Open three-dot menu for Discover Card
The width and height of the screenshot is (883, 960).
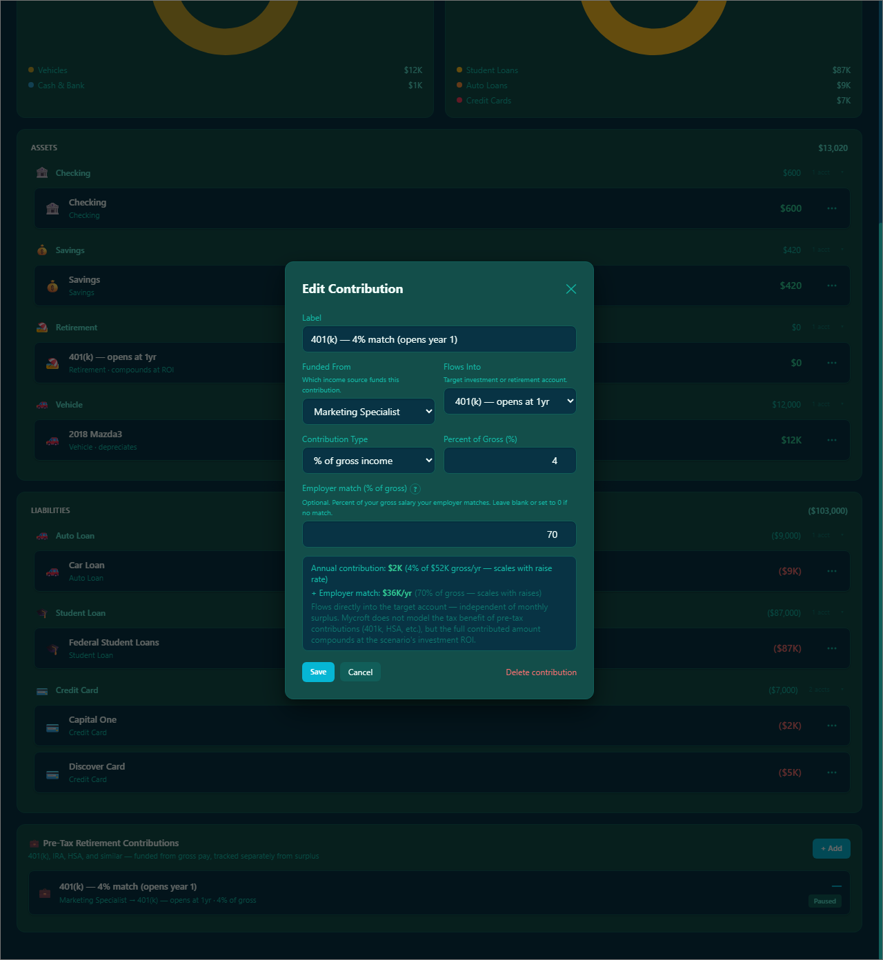pos(832,772)
